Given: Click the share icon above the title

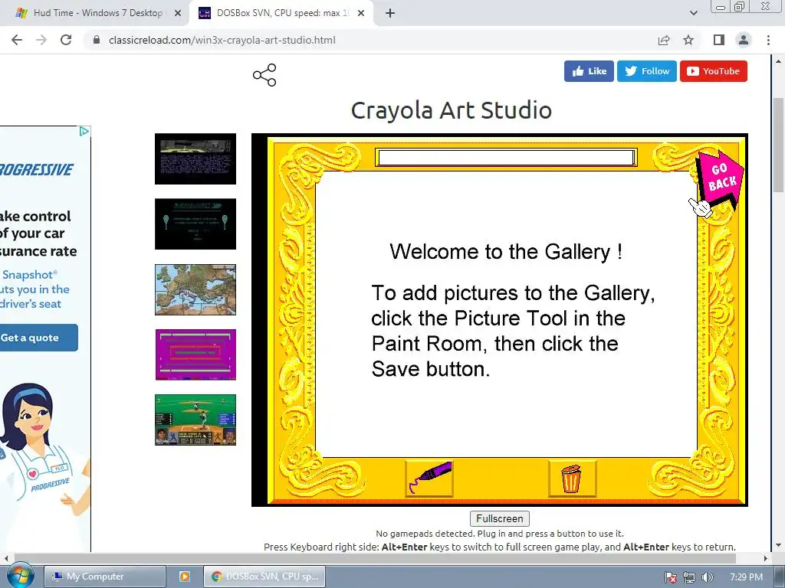Looking at the screenshot, I should (264, 75).
